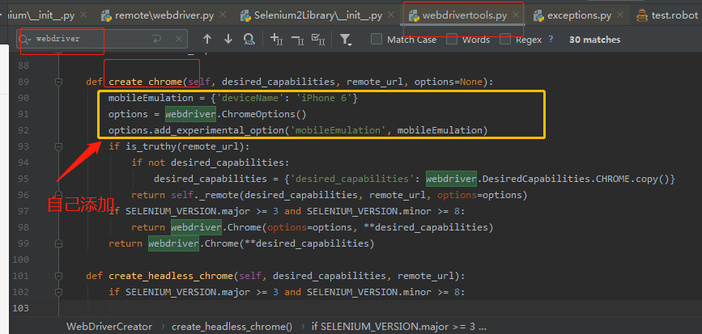The height and width of the screenshot is (334, 702).
Task: Click the Python icon on remote\webdriver.py tab
Action: click(107, 15)
